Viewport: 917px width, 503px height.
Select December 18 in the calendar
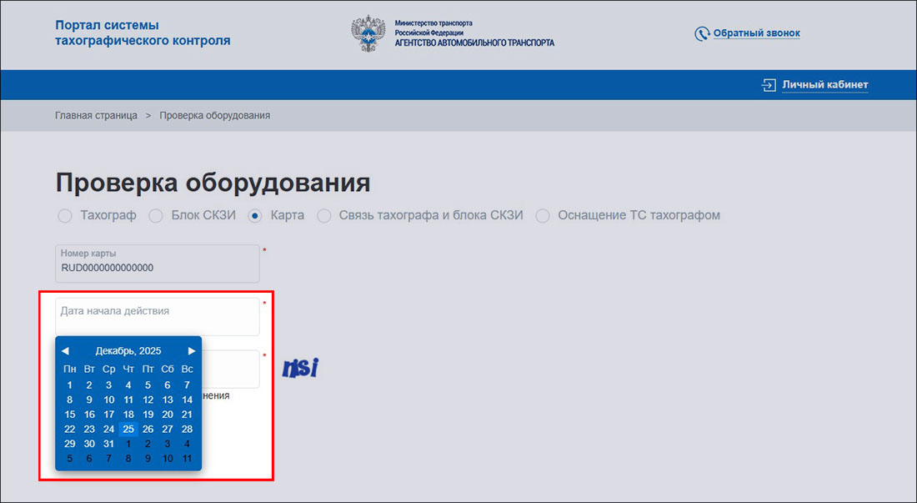128,414
